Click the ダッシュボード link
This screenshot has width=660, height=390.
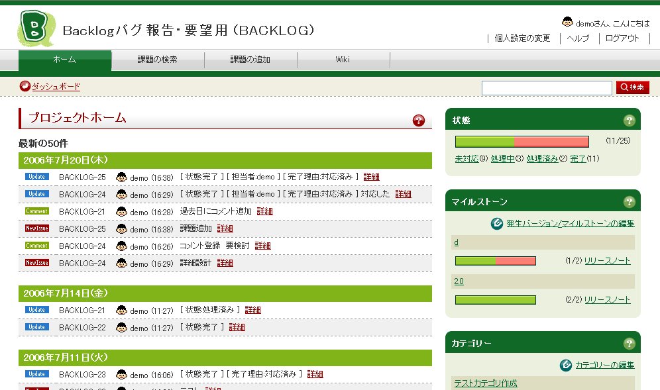(56, 86)
